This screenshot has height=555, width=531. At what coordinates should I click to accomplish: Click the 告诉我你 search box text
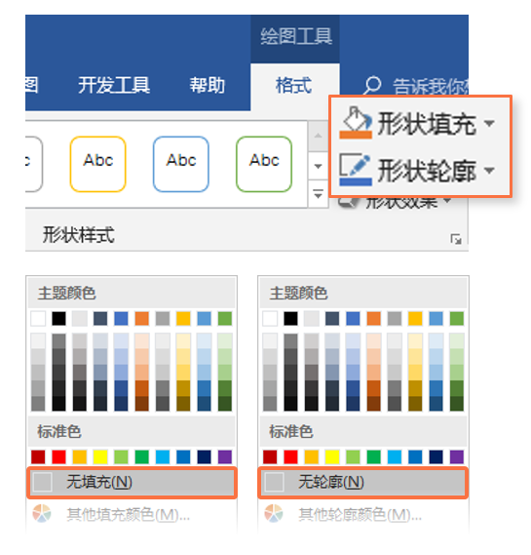coord(431,87)
